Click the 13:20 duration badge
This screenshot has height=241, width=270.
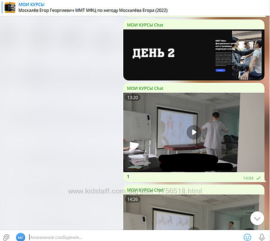[133, 97]
